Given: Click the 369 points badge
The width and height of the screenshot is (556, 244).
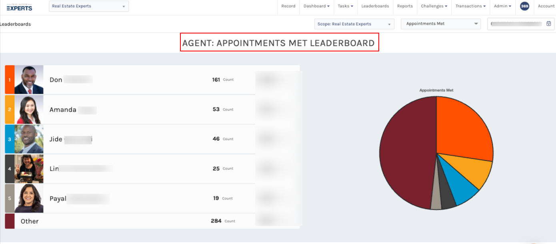Looking at the screenshot, I should coord(524,6).
